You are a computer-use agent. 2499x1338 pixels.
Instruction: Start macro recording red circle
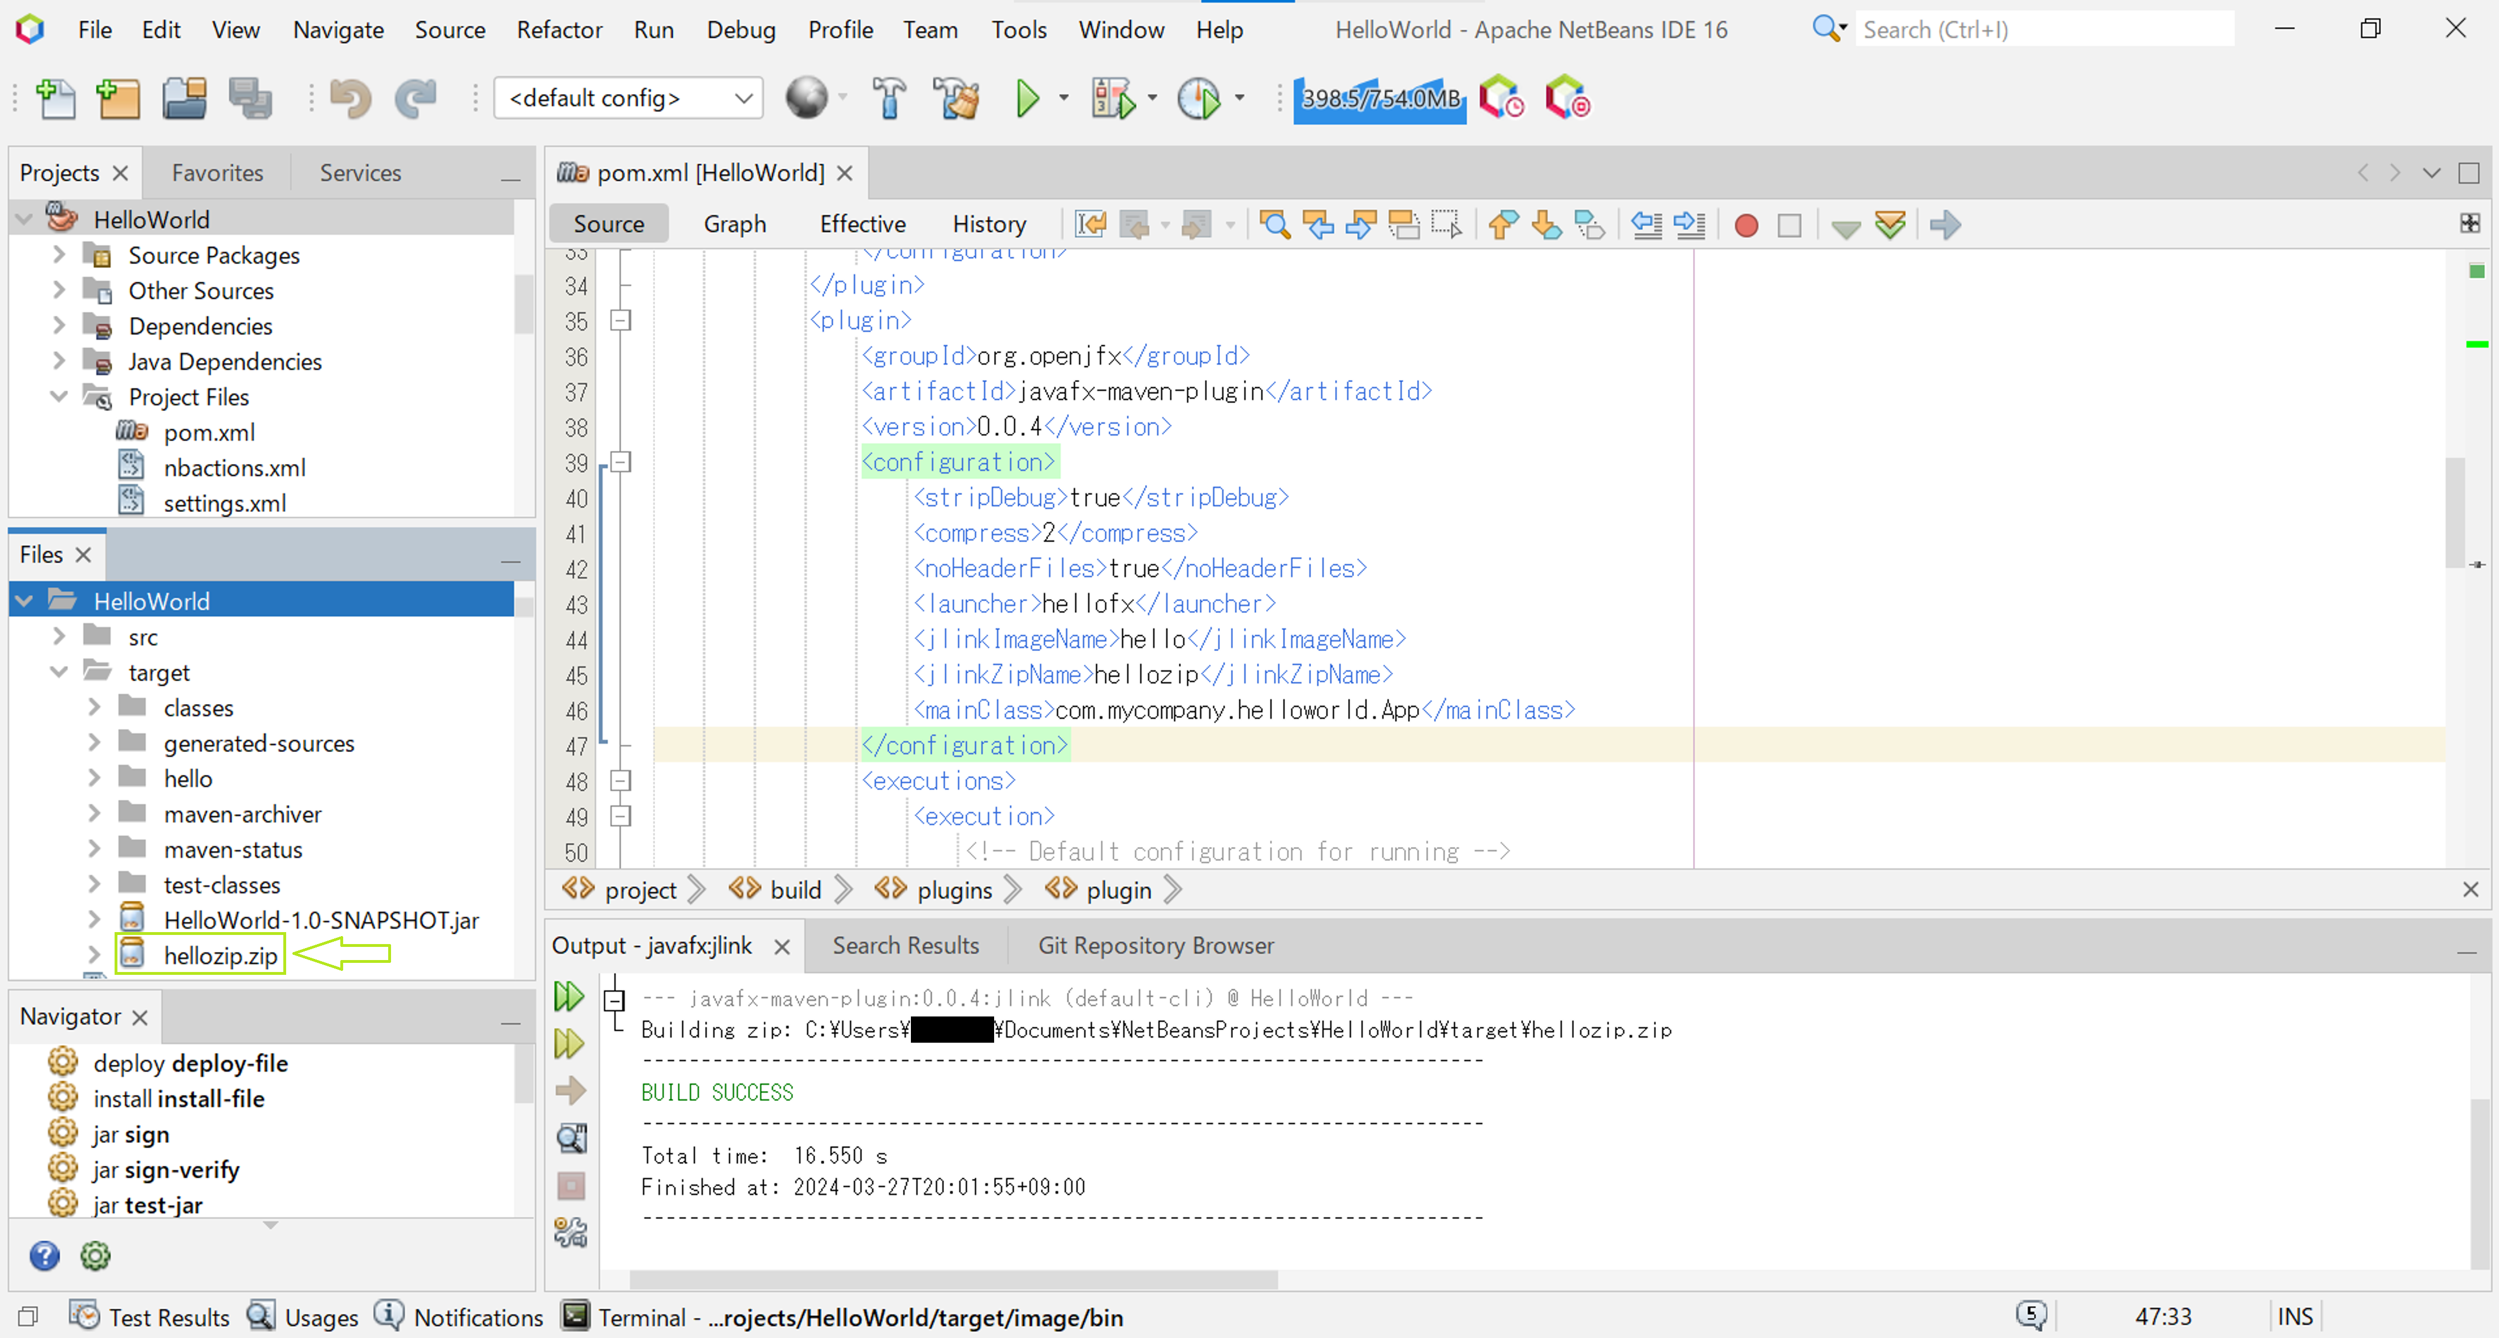click(x=1745, y=225)
